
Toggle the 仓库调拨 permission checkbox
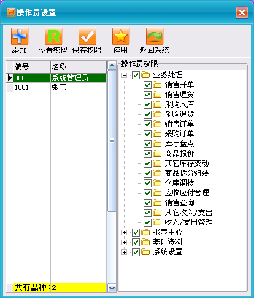[147, 183]
